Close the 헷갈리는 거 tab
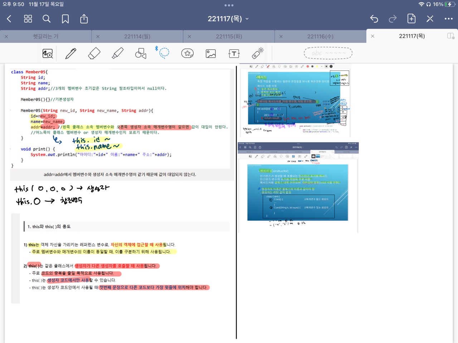The image size is (458, 343). tap(6, 36)
